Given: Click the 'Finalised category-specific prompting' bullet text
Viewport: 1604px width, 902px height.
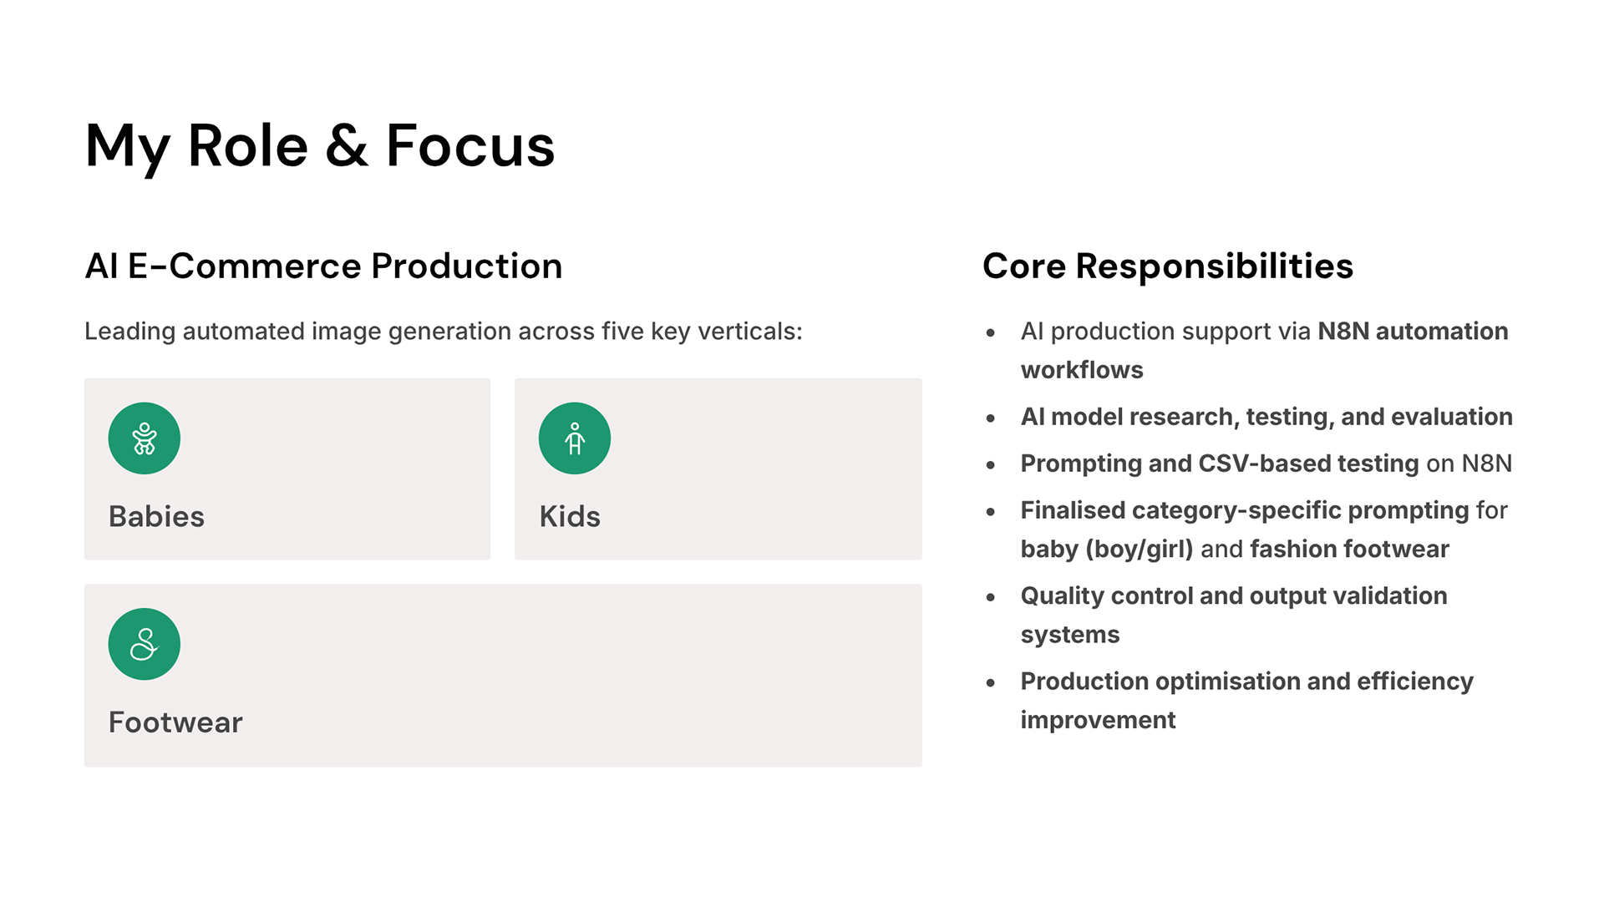Looking at the screenshot, I should [1263, 529].
